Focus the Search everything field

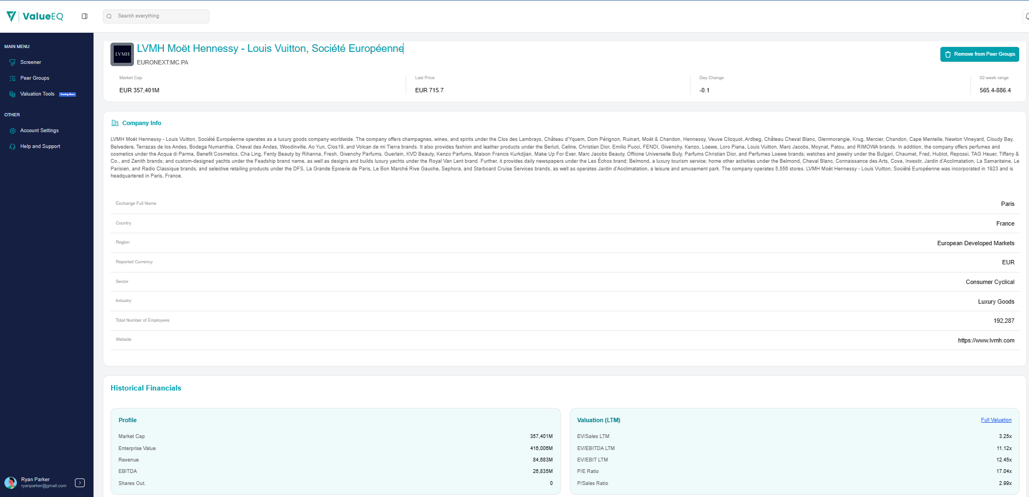point(156,16)
